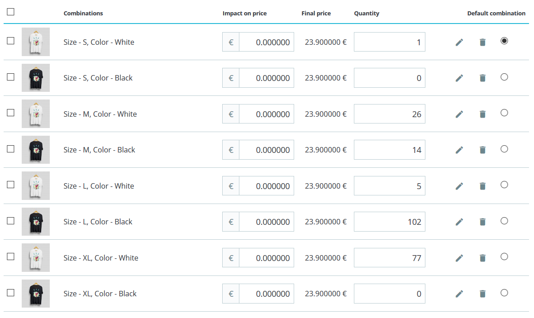
Task: Check the box for Size M White
Action: [11, 113]
